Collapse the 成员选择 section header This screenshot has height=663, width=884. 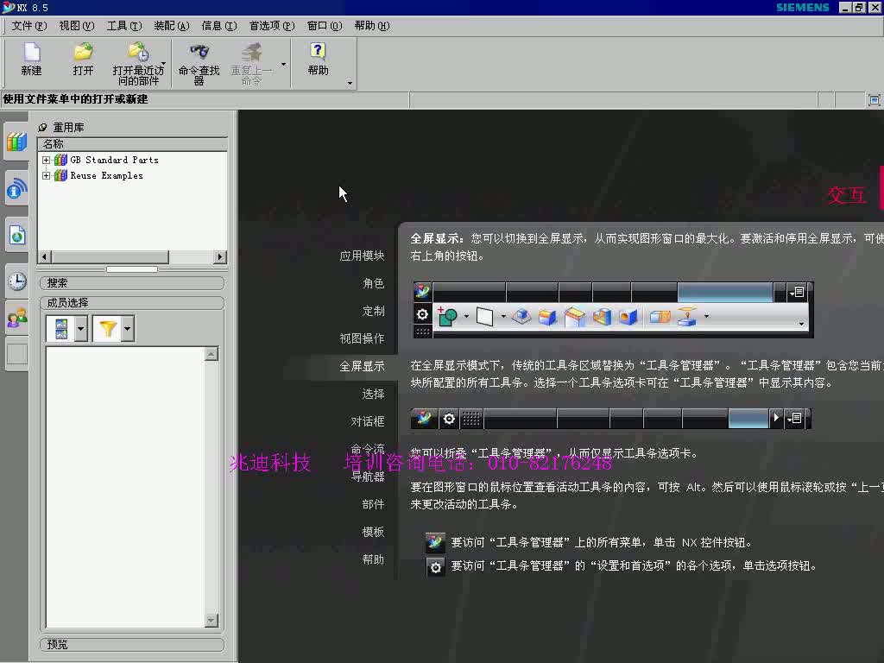pyautogui.click(x=132, y=303)
